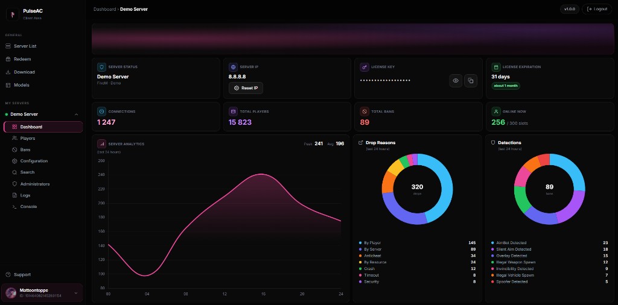Click the 89 bans donut center
The image size is (618, 305).
point(549,189)
